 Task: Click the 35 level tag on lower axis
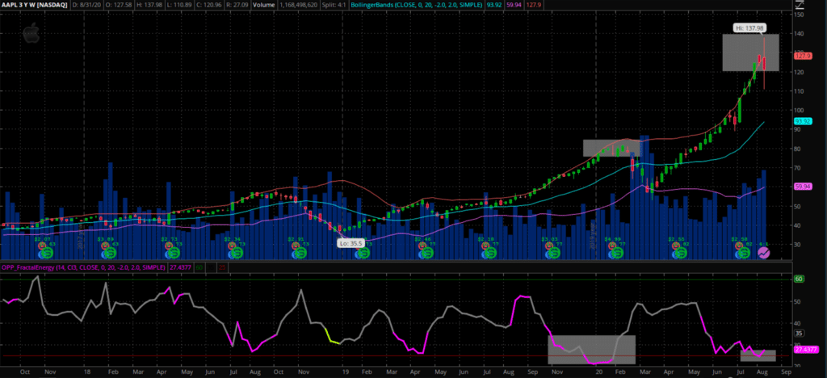pyautogui.click(x=799, y=334)
